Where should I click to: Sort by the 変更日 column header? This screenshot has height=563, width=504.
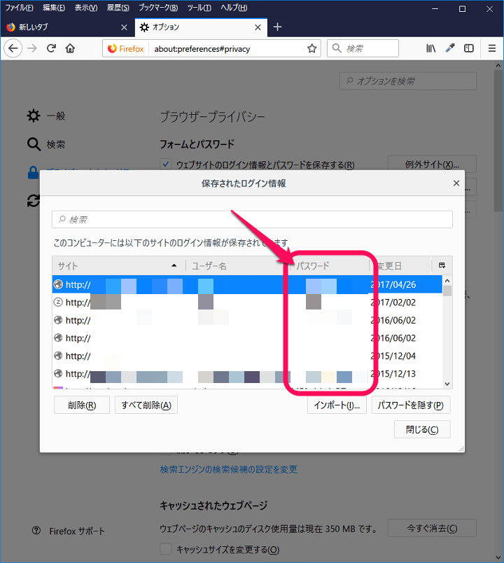coord(400,265)
